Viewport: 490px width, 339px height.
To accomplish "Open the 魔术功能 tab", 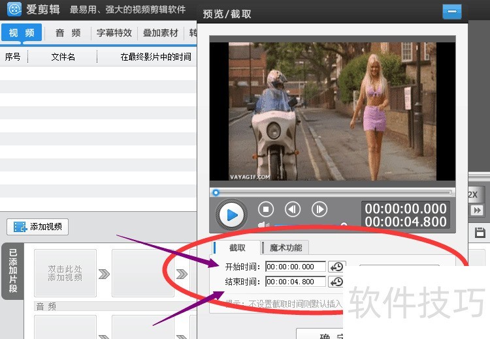I will point(286,248).
